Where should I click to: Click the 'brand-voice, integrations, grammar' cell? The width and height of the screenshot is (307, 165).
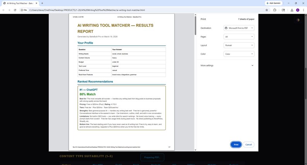coord(138,75)
